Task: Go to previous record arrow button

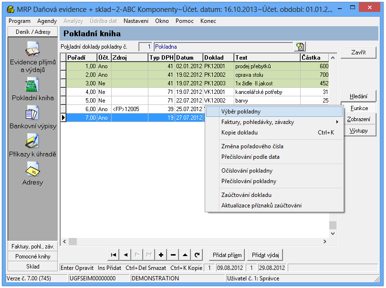Action: pyautogui.click(x=125, y=255)
